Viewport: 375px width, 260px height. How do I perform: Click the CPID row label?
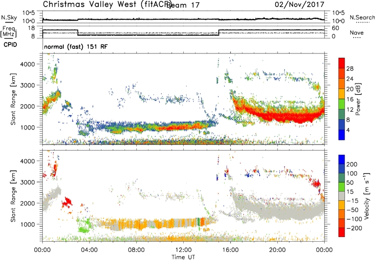[10, 45]
